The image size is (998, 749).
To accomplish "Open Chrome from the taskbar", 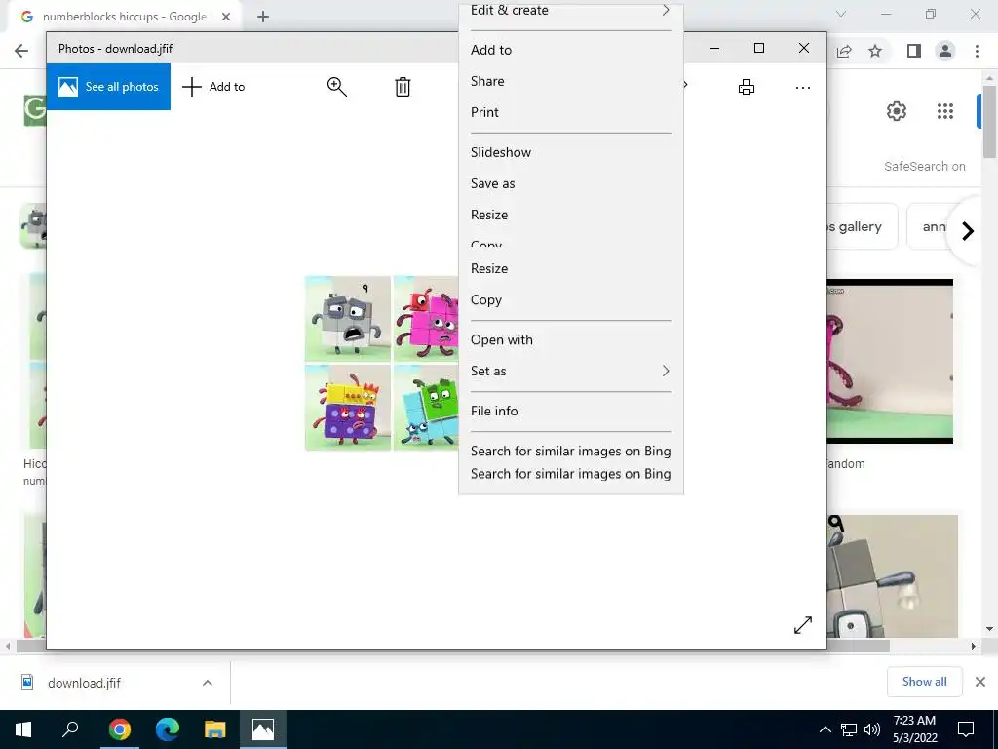I will tap(119, 729).
